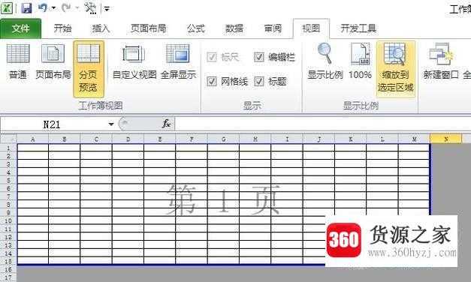Open 自定义视图 custom views
The image size is (471, 282).
click(134, 61)
